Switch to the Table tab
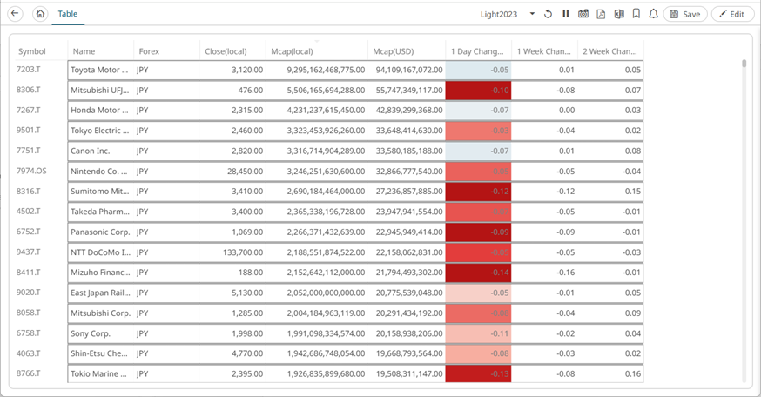This screenshot has width=761, height=397. (67, 14)
